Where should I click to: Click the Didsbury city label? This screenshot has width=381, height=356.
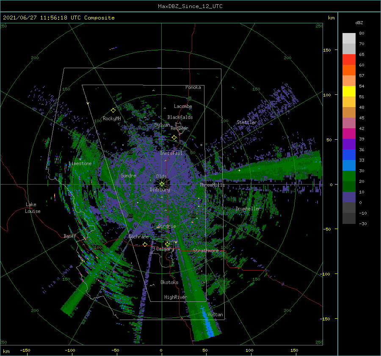click(x=160, y=190)
